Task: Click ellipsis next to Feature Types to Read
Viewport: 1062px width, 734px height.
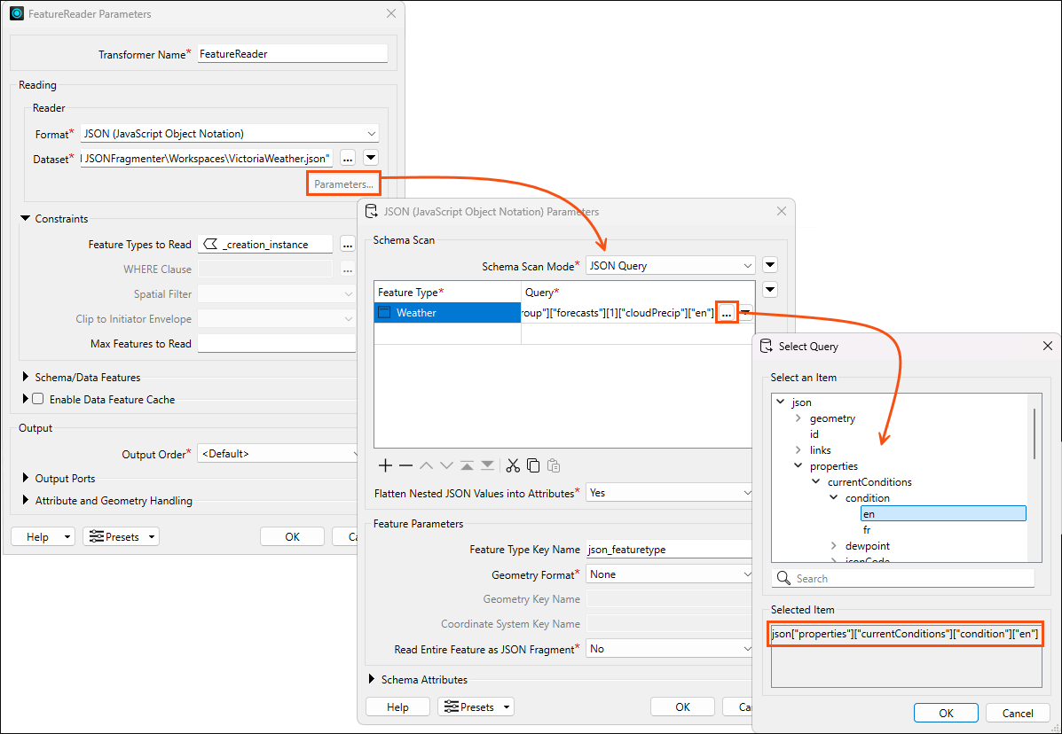Action: [x=348, y=245]
